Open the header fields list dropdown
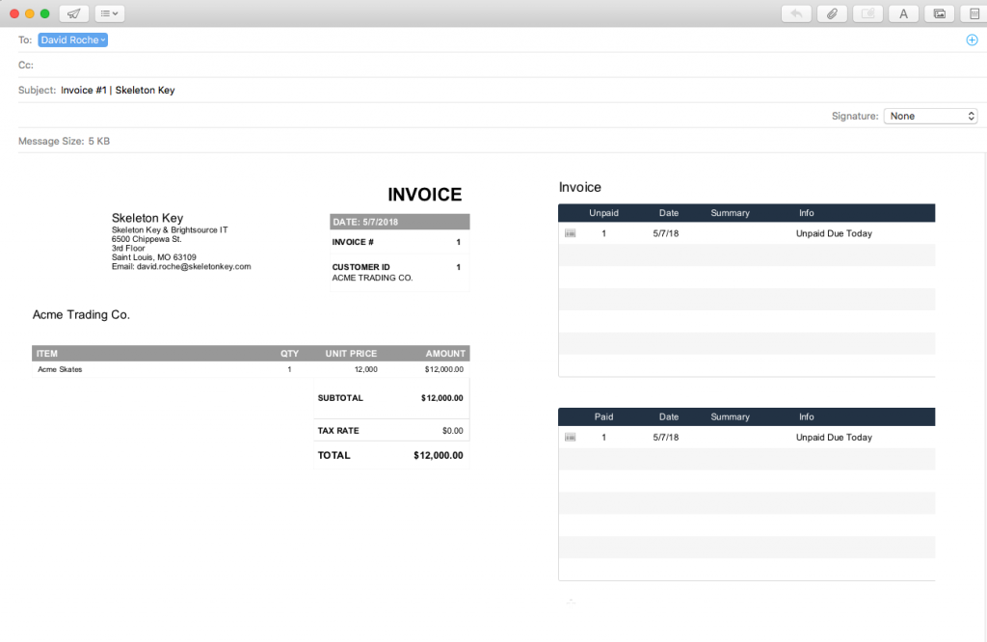 (110, 13)
